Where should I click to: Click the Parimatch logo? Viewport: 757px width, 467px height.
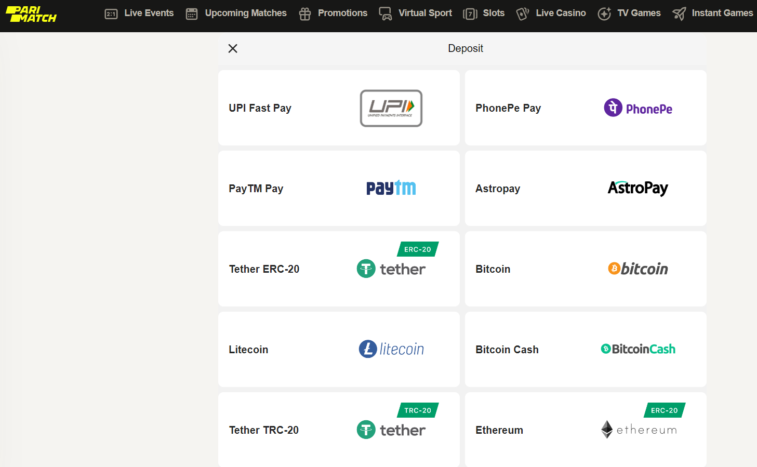(31, 14)
